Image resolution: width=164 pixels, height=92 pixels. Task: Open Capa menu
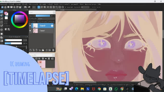(x=18, y=4)
